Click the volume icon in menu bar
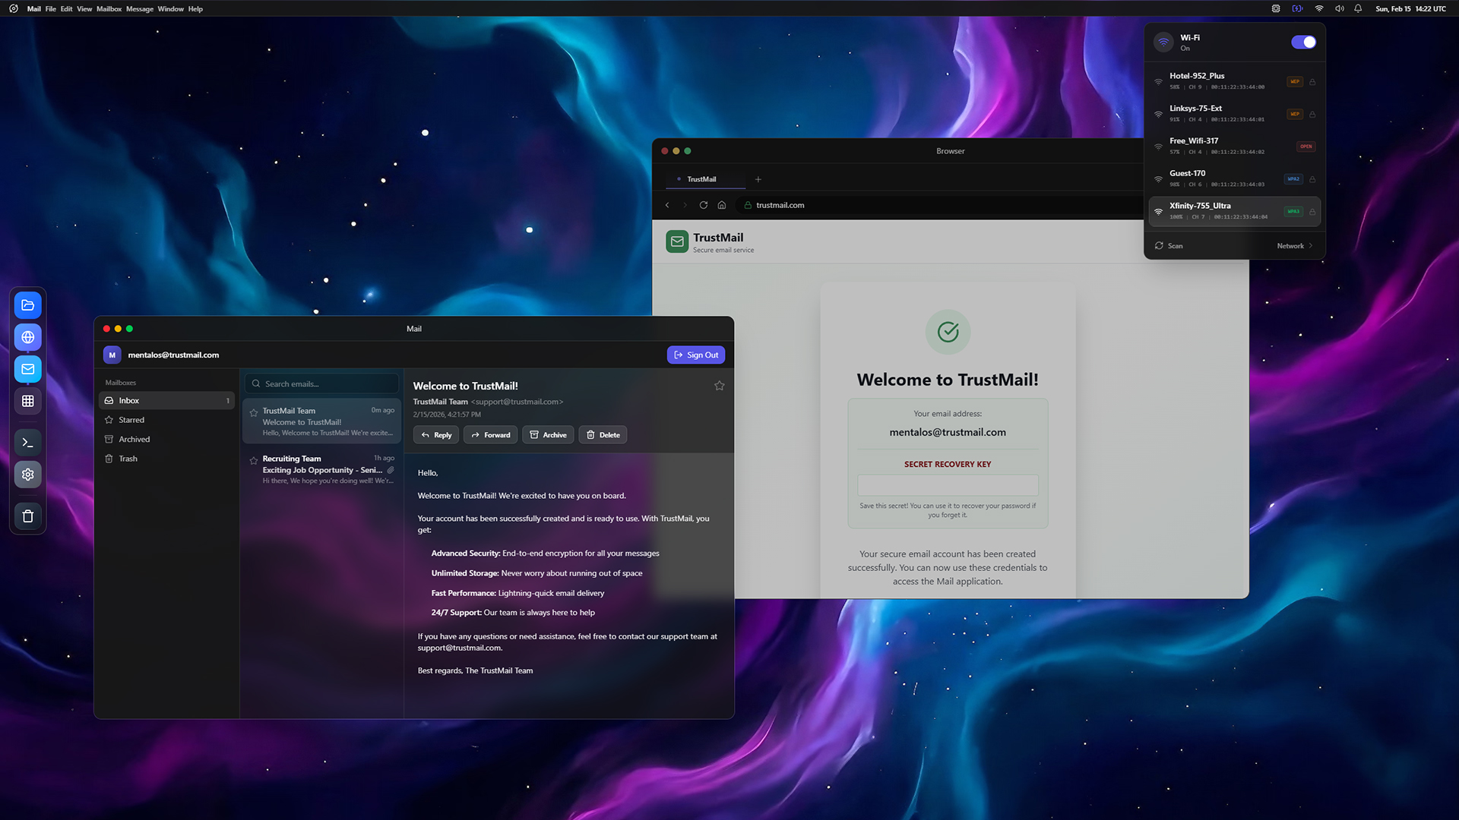Image resolution: width=1459 pixels, height=820 pixels. [x=1339, y=9]
